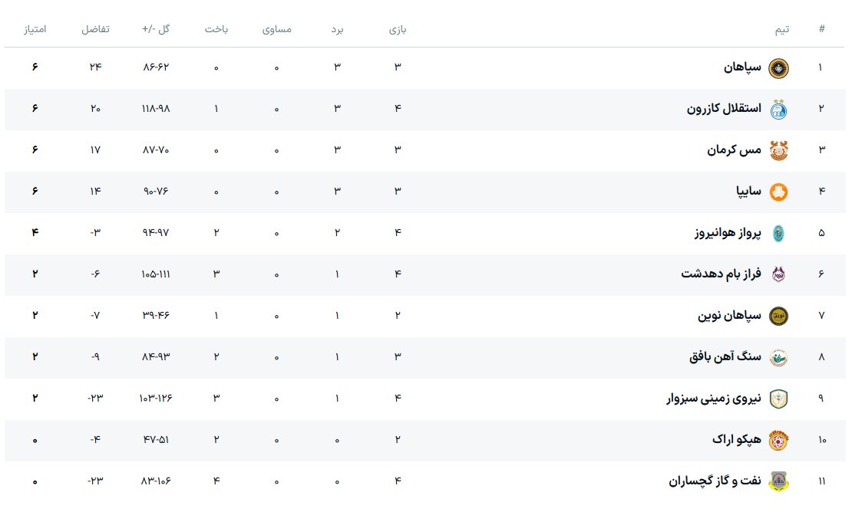Click the سایپا orange logo icon
The width and height of the screenshot is (852, 512).
pyautogui.click(x=778, y=192)
